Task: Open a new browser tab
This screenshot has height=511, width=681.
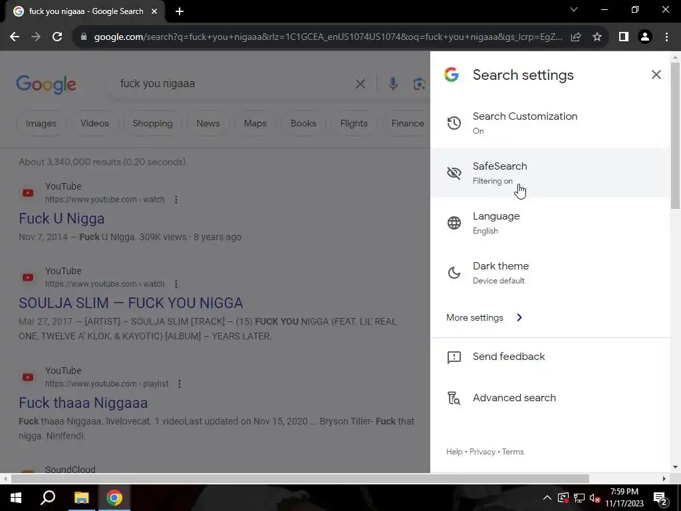Action: [x=180, y=12]
